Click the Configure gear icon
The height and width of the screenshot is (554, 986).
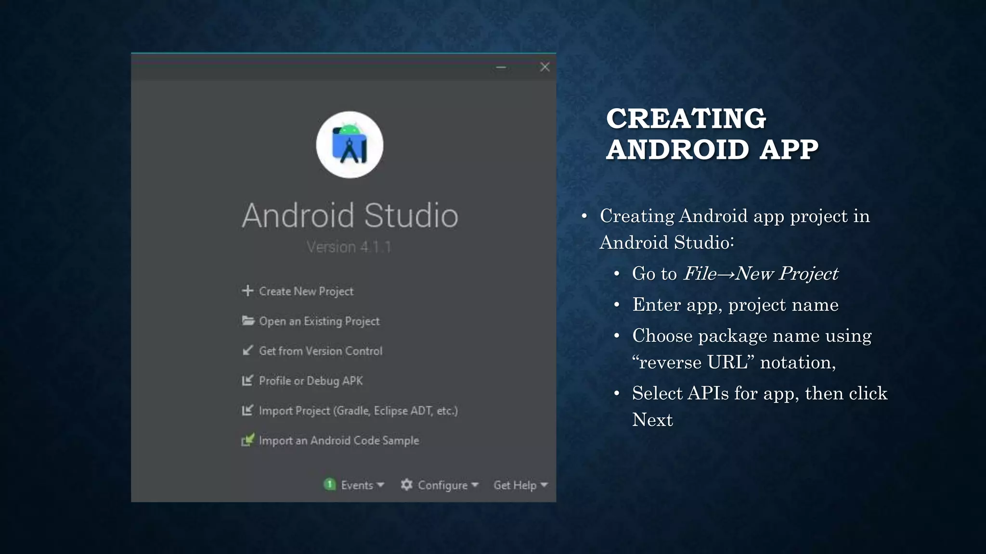[x=406, y=484]
